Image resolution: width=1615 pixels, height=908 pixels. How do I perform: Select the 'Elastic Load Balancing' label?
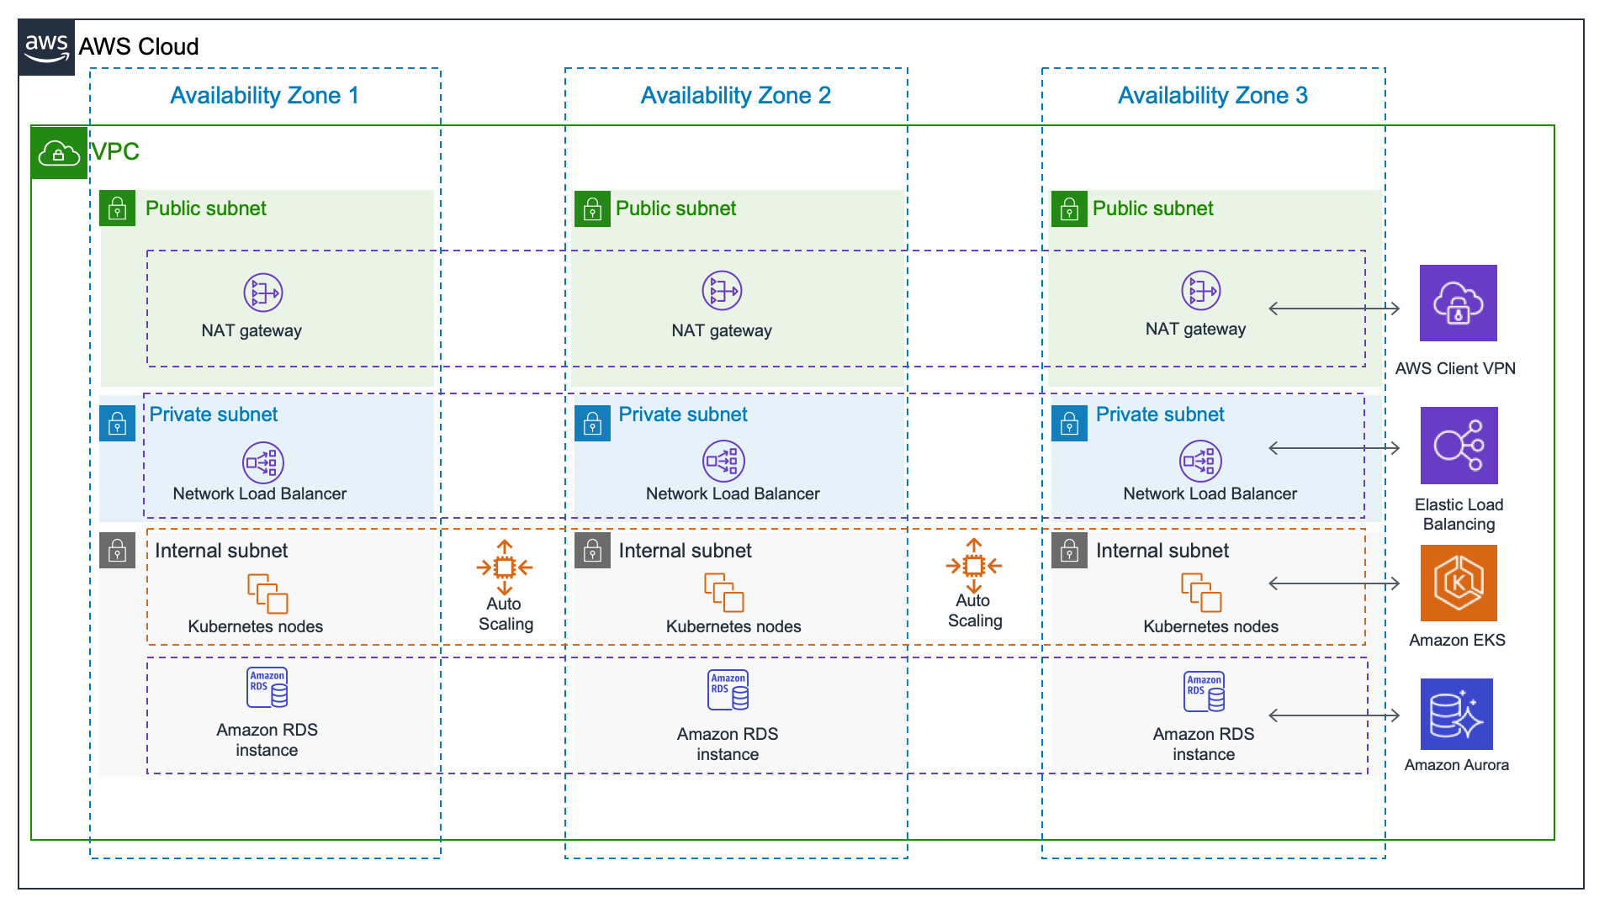[x=1459, y=515]
